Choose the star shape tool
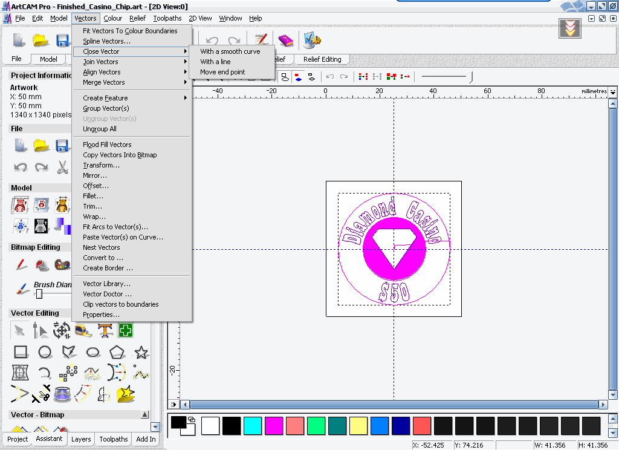The width and height of the screenshot is (619, 450). (141, 351)
